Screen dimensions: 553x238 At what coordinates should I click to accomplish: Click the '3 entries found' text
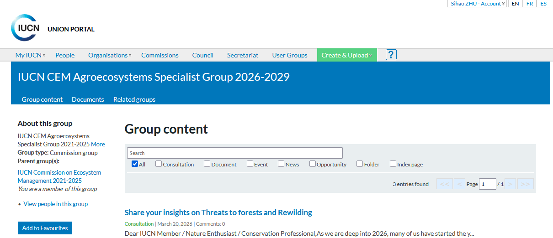click(x=411, y=184)
